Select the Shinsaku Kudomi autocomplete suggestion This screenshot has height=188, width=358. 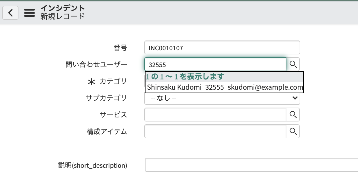(x=224, y=87)
